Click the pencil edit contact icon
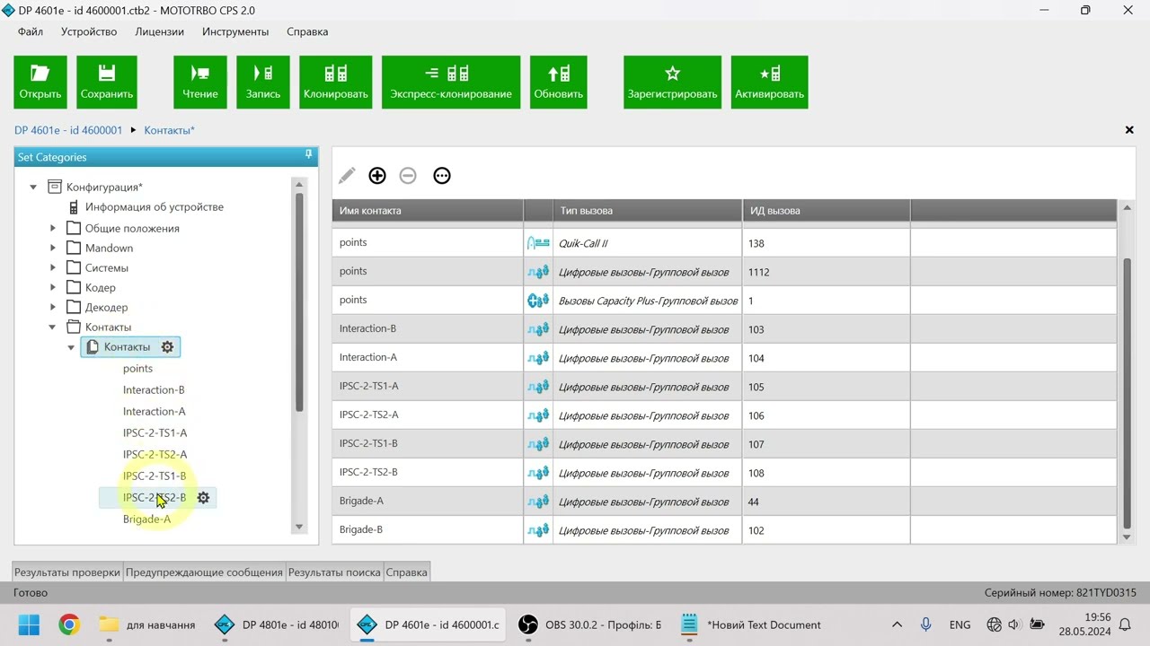This screenshot has height=646, width=1150. tap(347, 176)
